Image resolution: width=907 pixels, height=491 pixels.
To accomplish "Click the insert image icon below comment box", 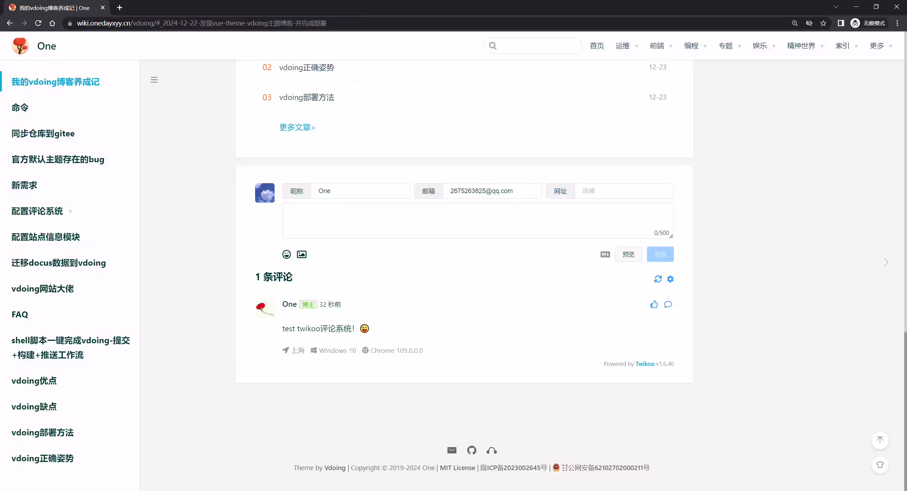I will coord(302,254).
